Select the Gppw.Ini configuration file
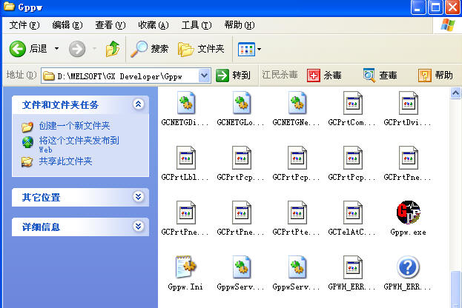This screenshot has height=308, width=462. [185, 267]
